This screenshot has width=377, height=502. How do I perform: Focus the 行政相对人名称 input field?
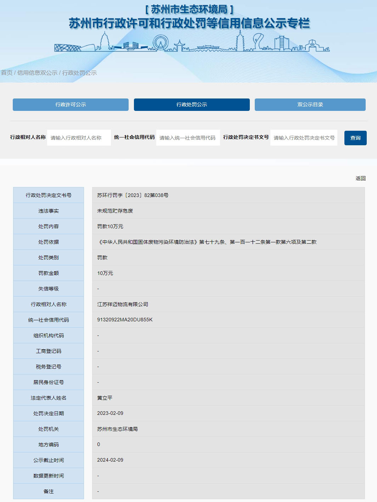79,138
